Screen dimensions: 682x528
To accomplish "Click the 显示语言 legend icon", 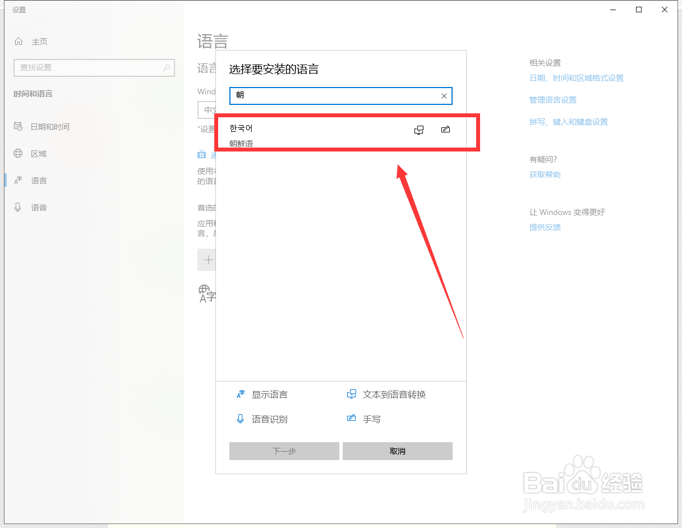I will [240, 394].
